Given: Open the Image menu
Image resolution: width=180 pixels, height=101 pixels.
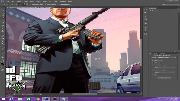Looking at the screenshot, I should 19,1.
